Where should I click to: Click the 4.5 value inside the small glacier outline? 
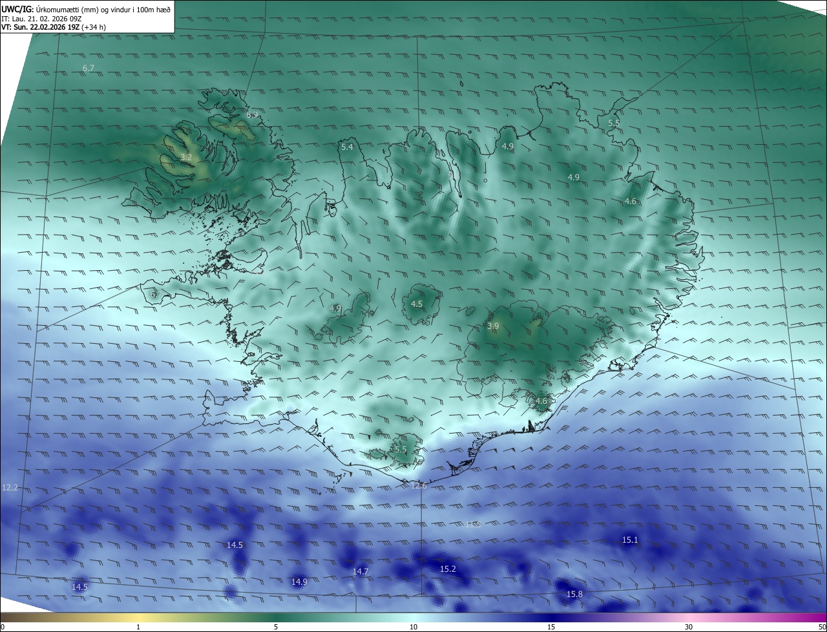(x=417, y=304)
